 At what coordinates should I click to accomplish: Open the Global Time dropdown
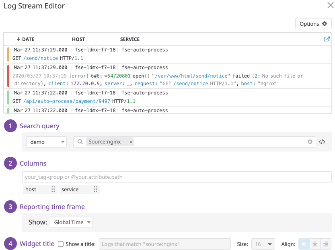coord(71,222)
